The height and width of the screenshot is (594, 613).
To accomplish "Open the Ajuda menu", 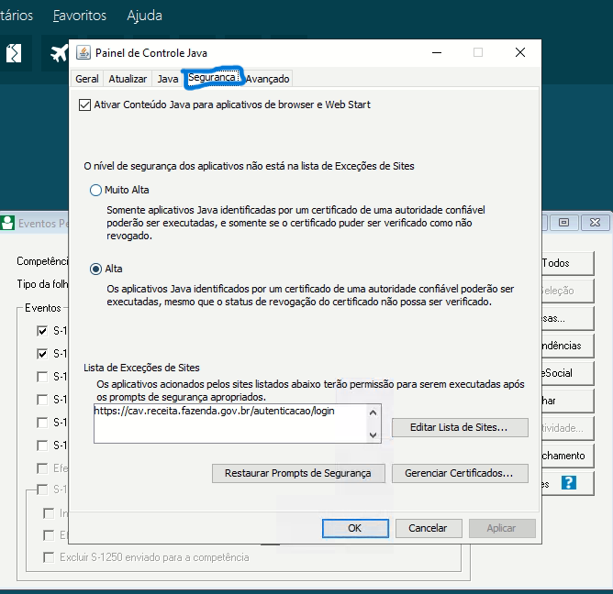I will coord(144,16).
